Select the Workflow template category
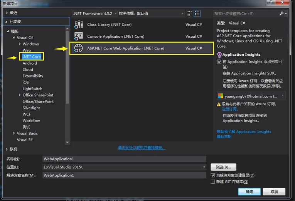 31,121
